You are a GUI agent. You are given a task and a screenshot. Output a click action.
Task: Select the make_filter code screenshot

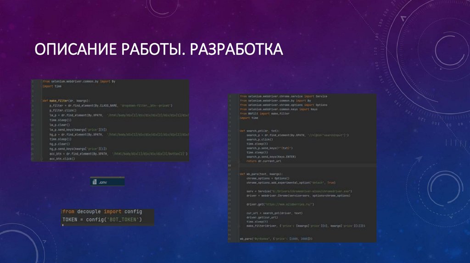point(110,121)
